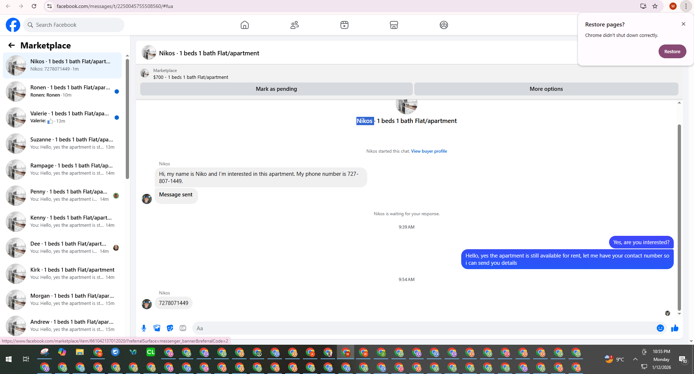The width and height of the screenshot is (694, 374).
Task: Open the notifications center icon
Action: 683,360
